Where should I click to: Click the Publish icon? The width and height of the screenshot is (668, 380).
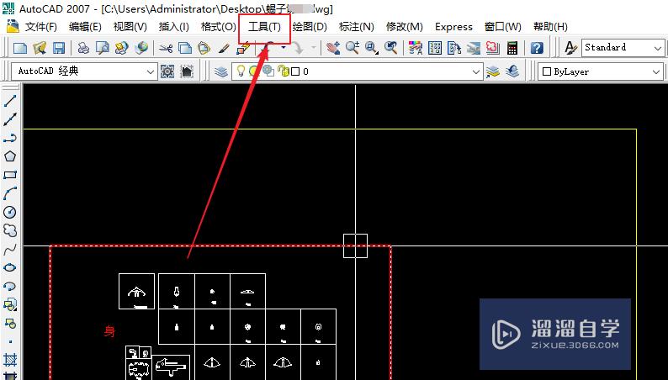pyautogui.click(x=121, y=48)
